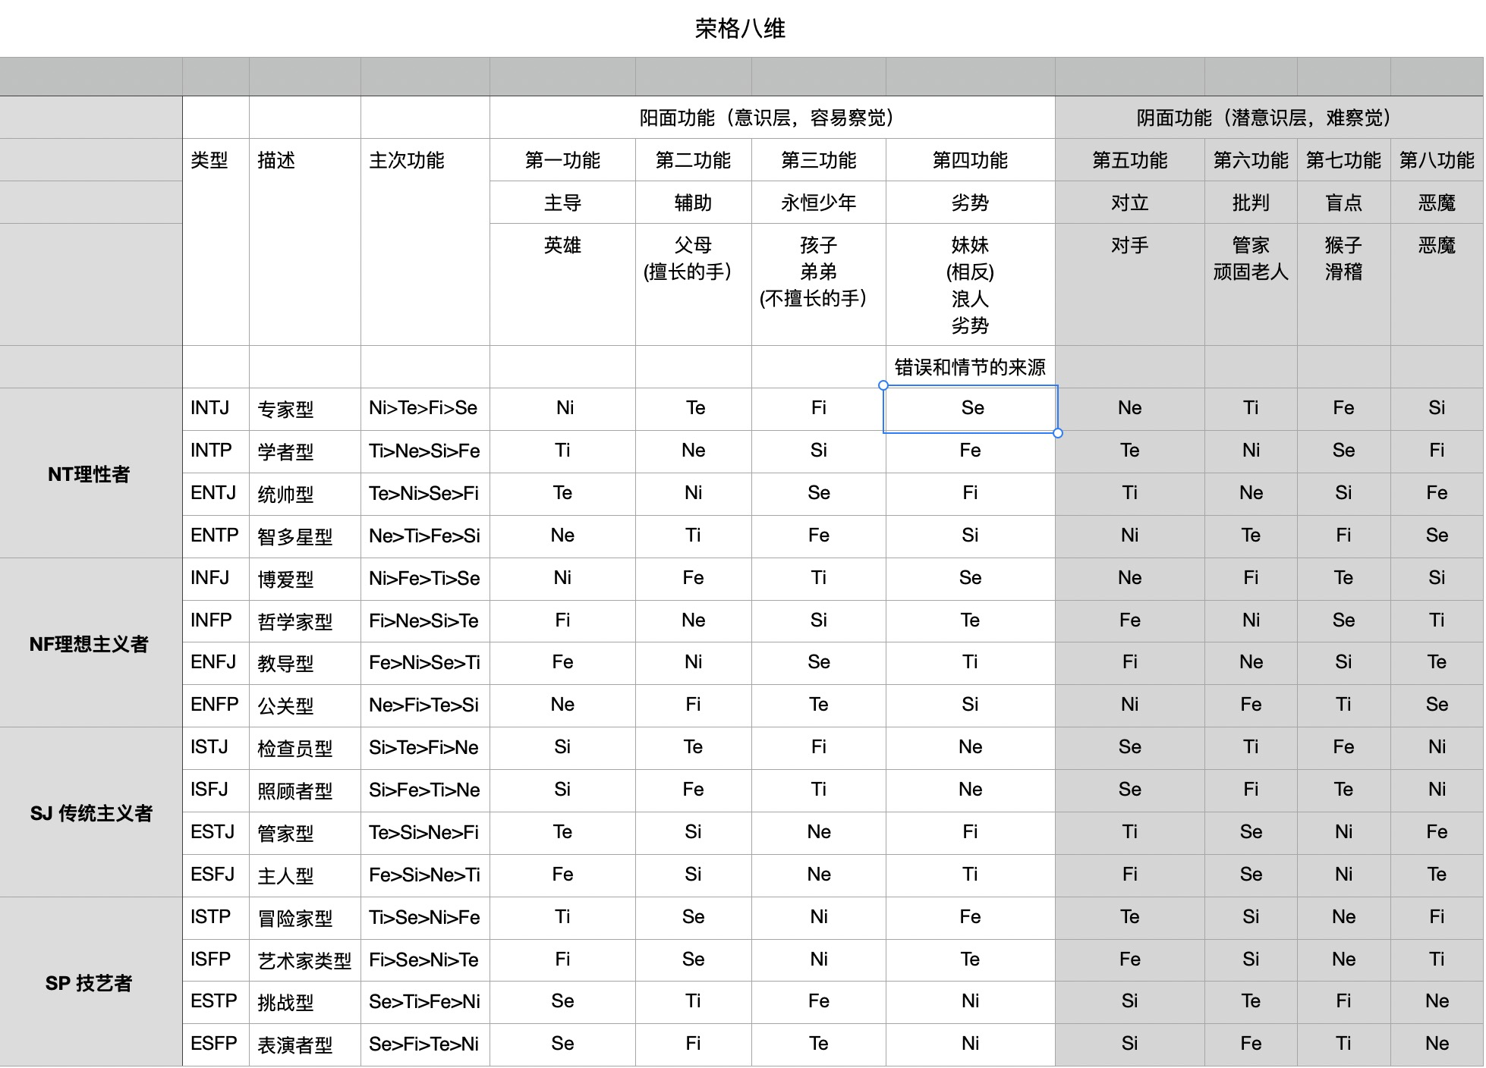Click the 智多星型 description cell
The width and height of the screenshot is (1486, 1068).
coord(304,537)
